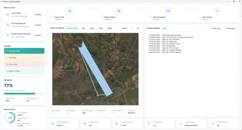Click the Image Analysis step icon
242x130 pixels.
click(x=119, y=11)
